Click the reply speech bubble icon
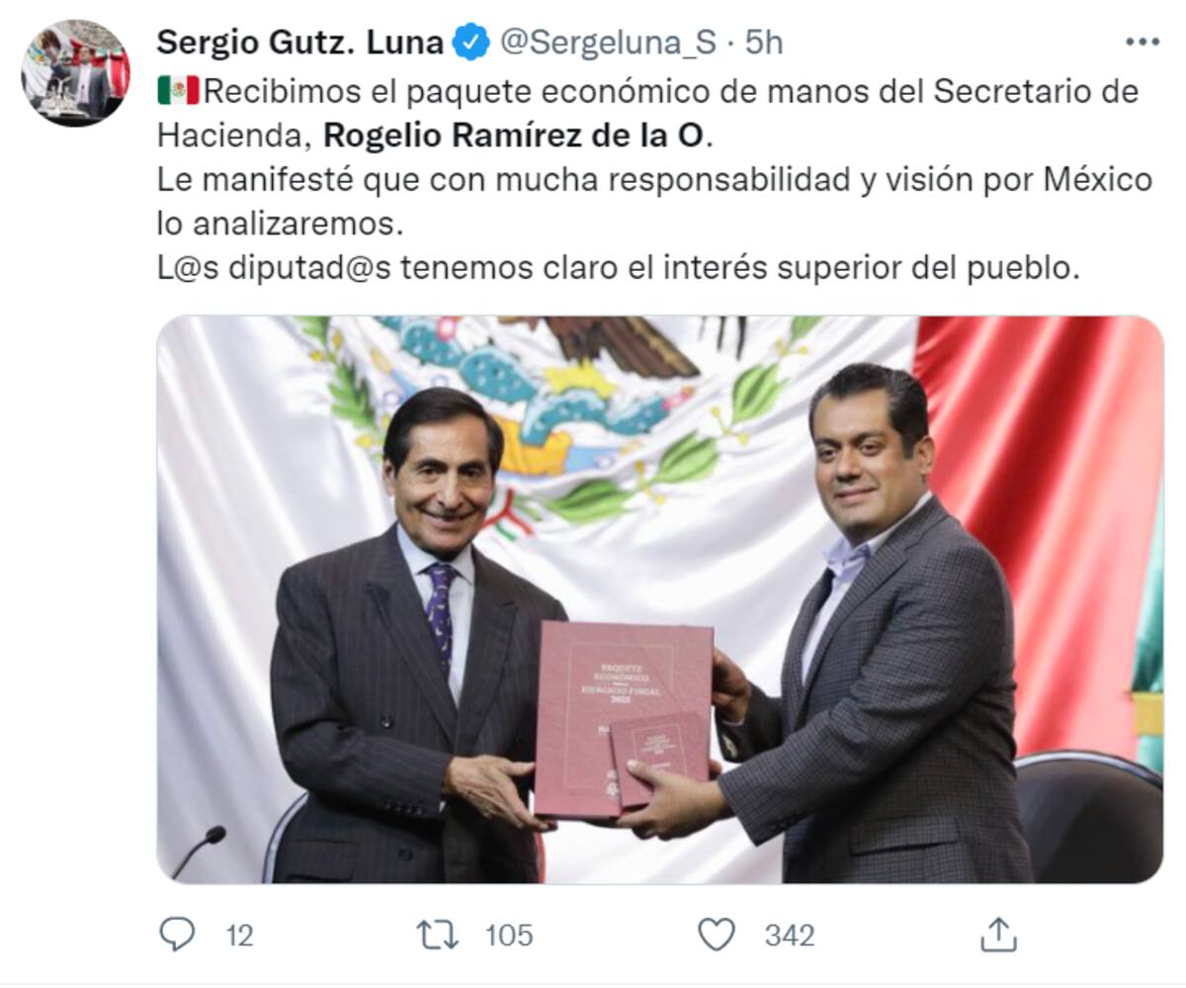Screen dimensions: 1186x988 coord(178,934)
